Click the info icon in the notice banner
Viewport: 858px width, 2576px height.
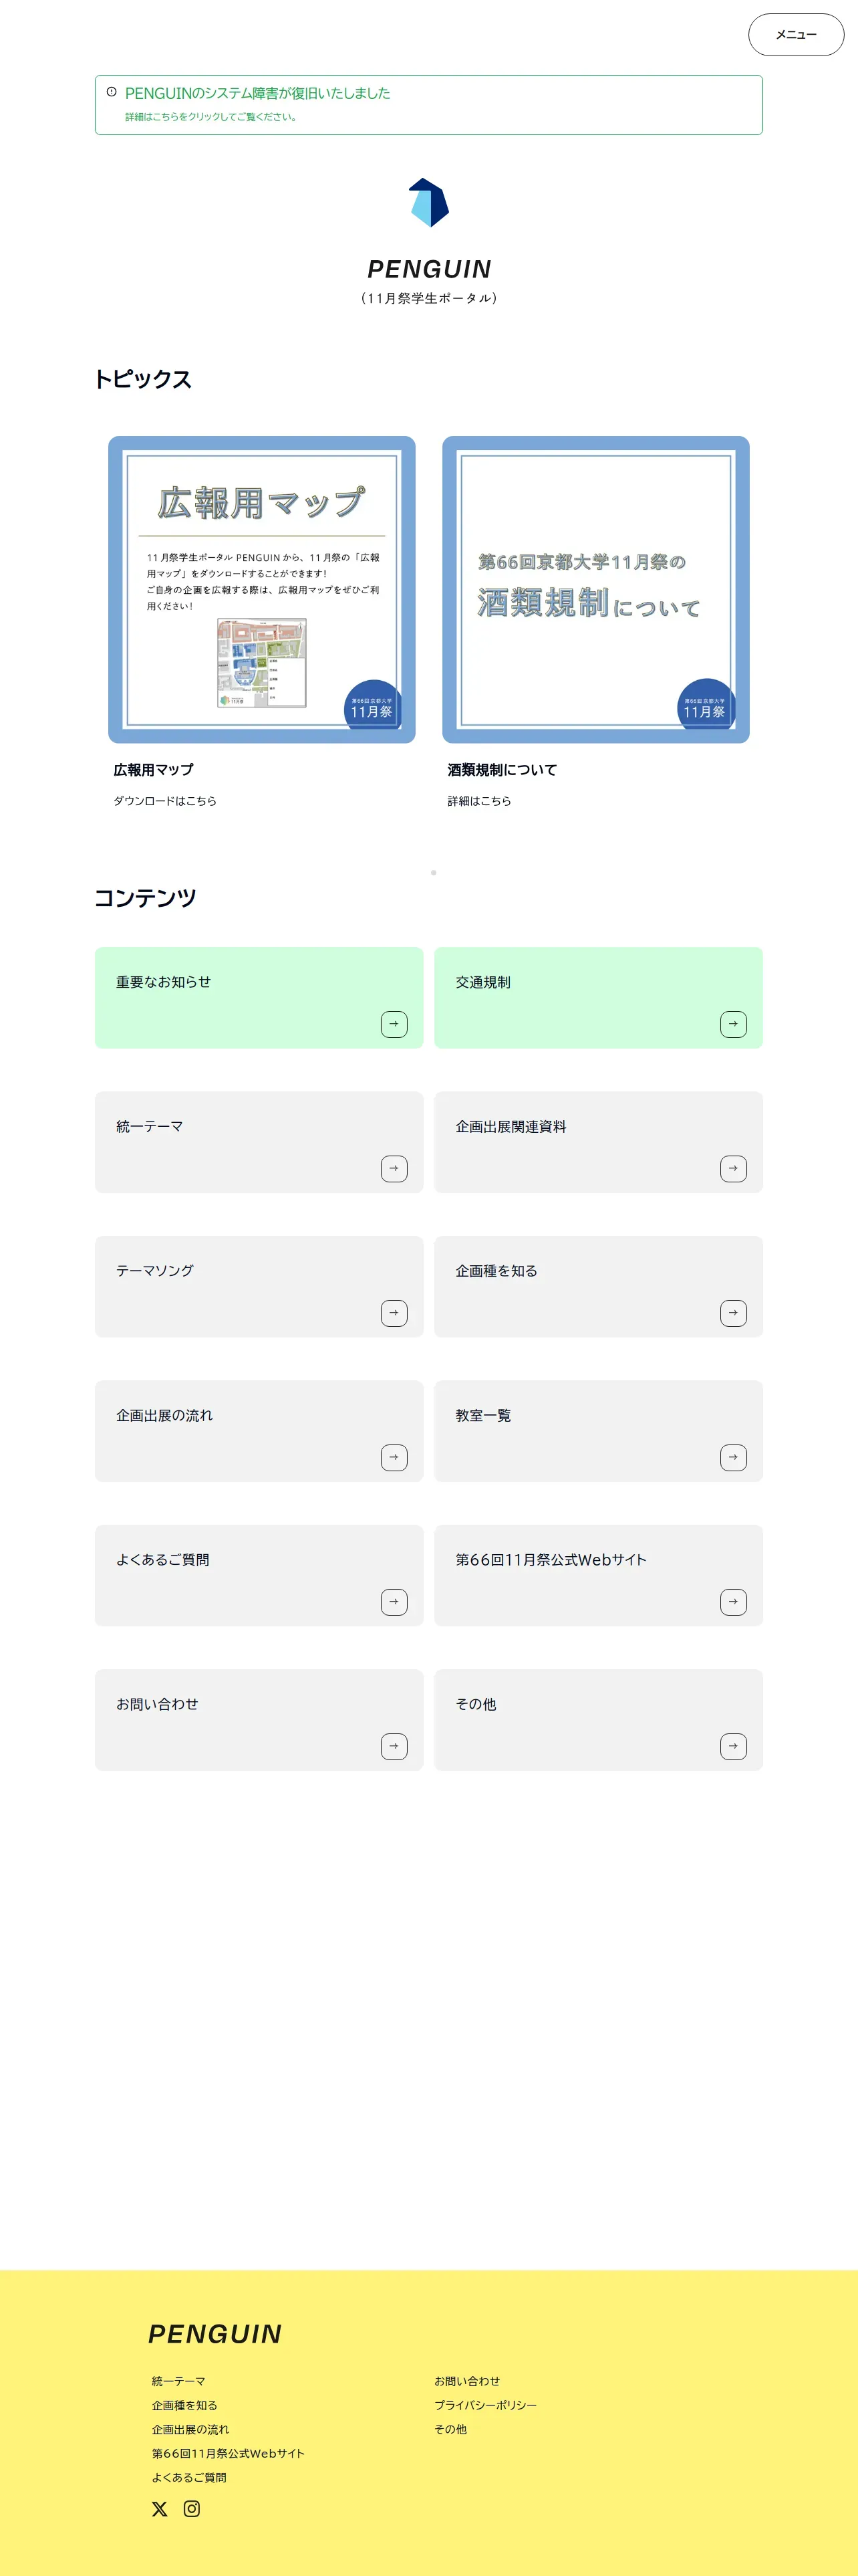tap(112, 92)
